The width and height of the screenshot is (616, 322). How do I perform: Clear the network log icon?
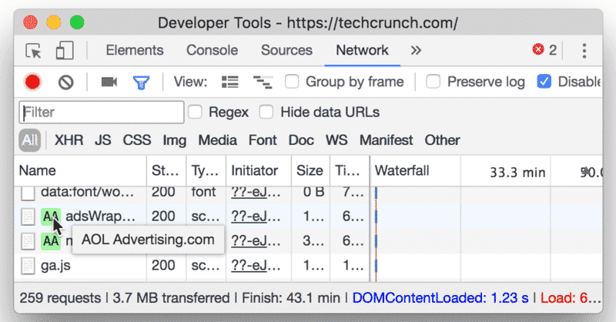65,82
